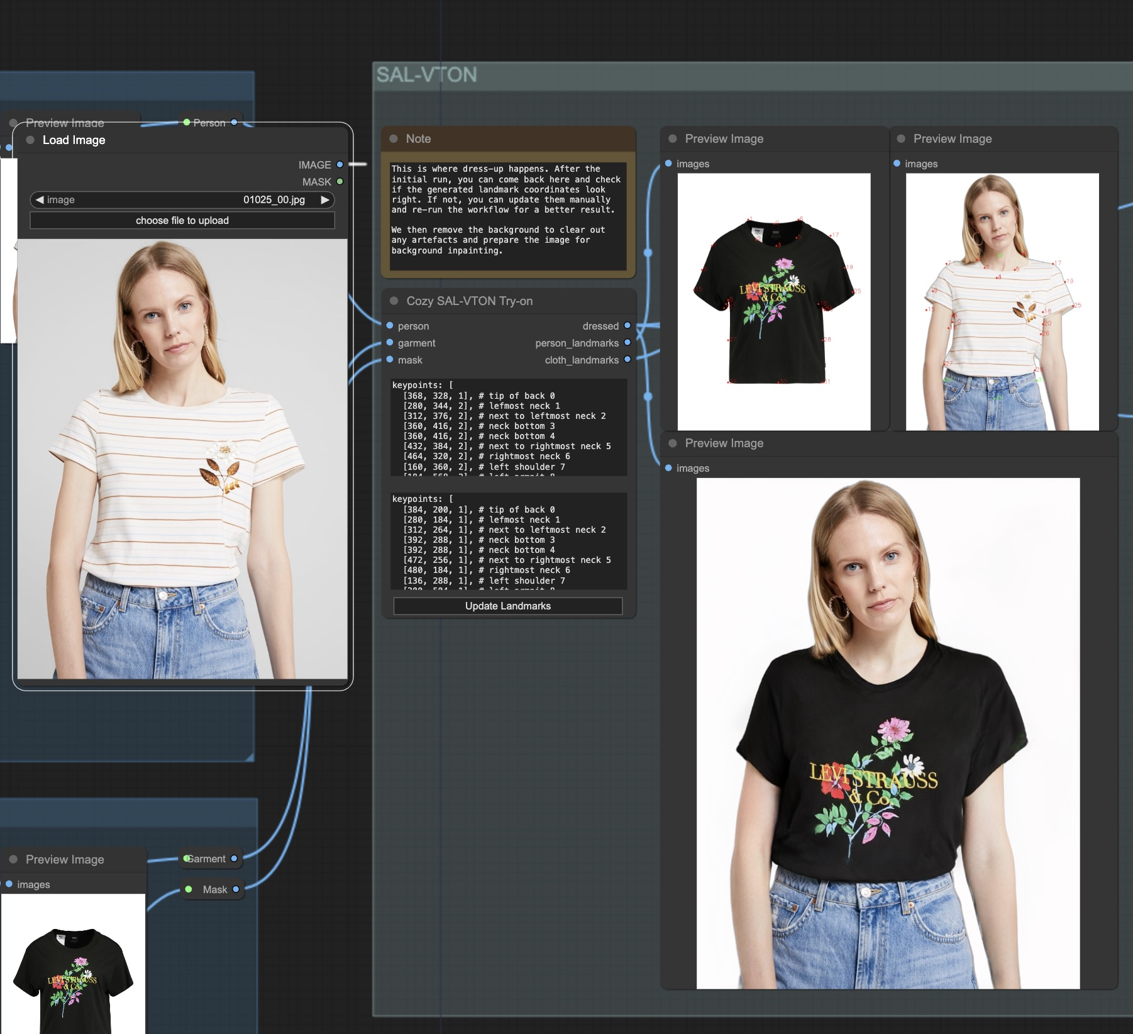Select the Note node title bar

(508, 138)
